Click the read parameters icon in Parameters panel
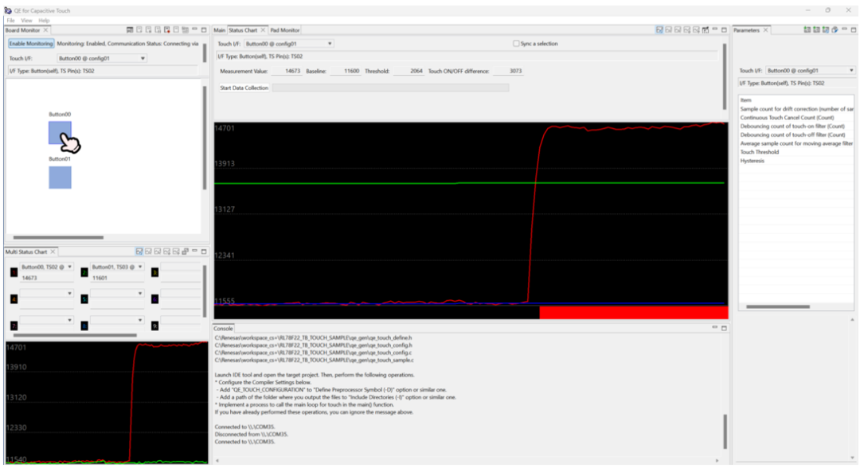The width and height of the screenshot is (860, 468). click(x=807, y=29)
